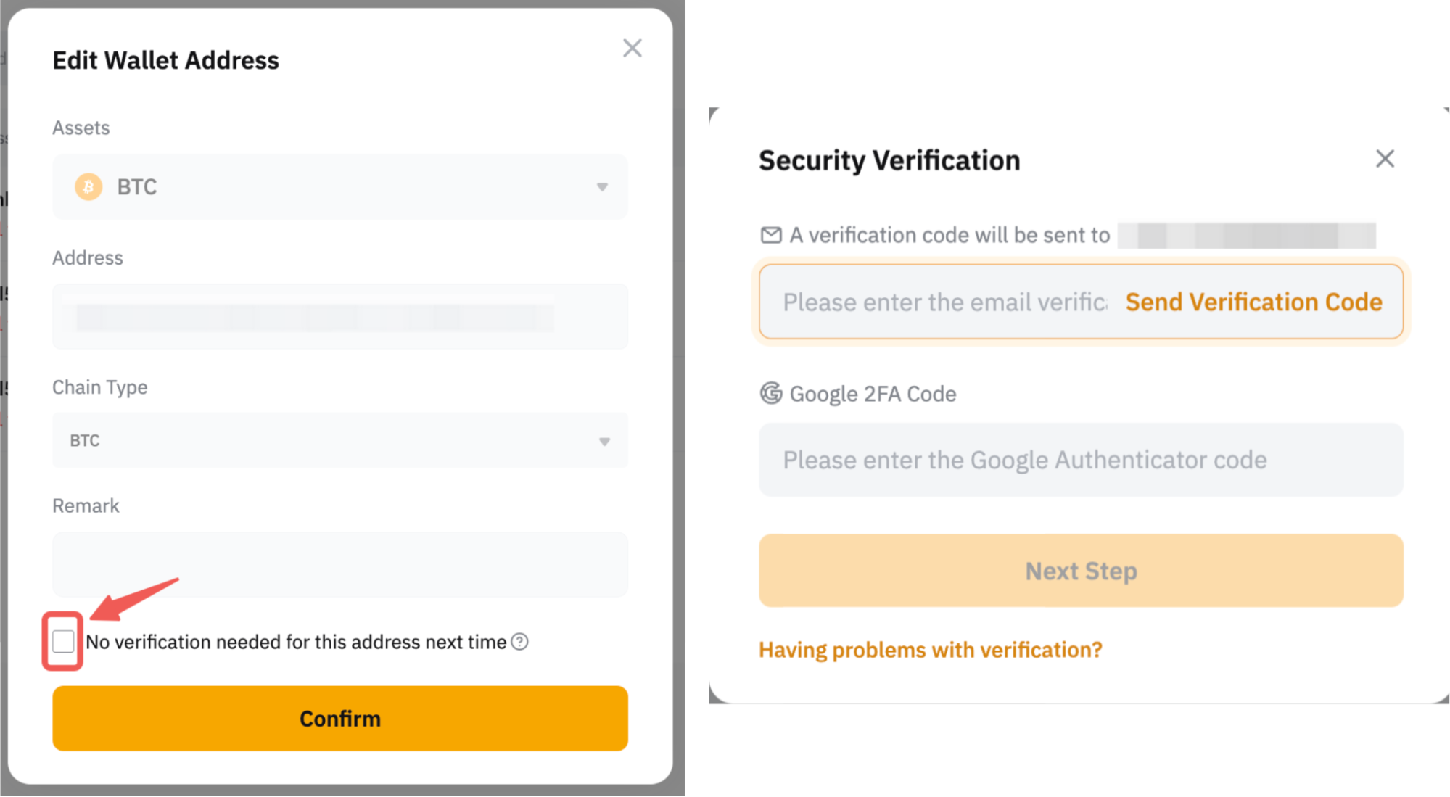Open Having problems with verification link

point(930,650)
